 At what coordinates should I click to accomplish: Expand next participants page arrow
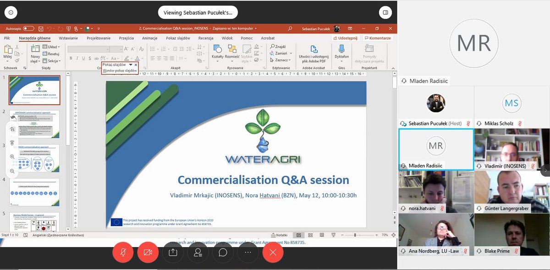pos(545,170)
